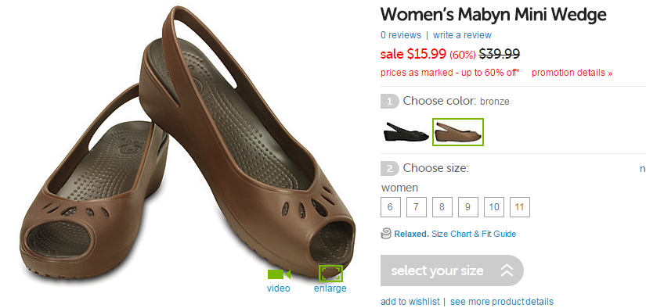Choose women's size 9
Viewport: 646px width, 308px height.
click(468, 207)
